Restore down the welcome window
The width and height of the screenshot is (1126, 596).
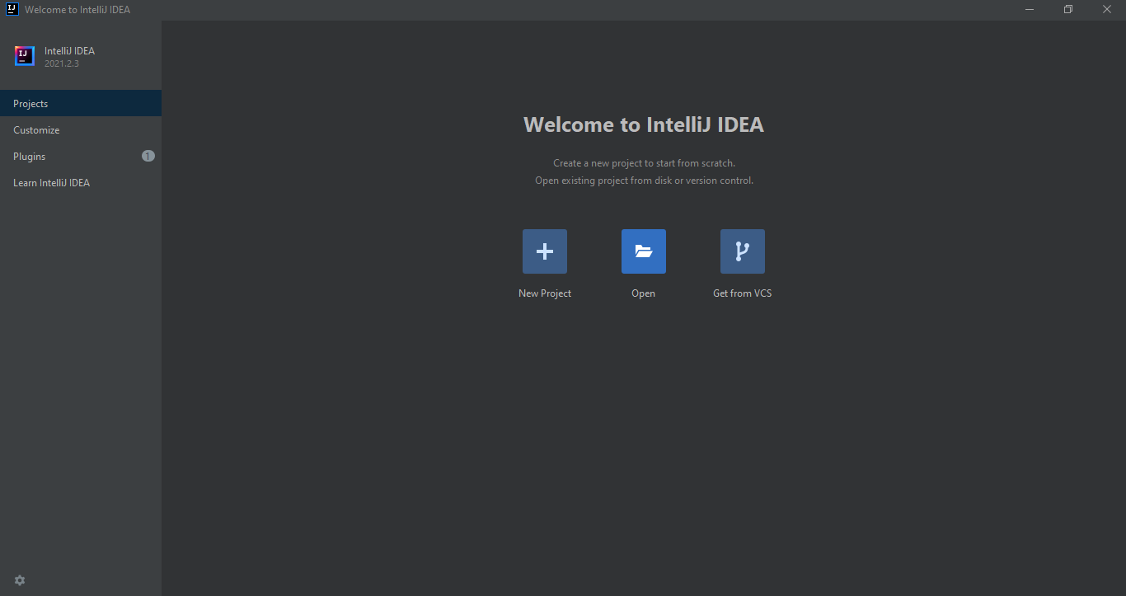[1067, 10]
